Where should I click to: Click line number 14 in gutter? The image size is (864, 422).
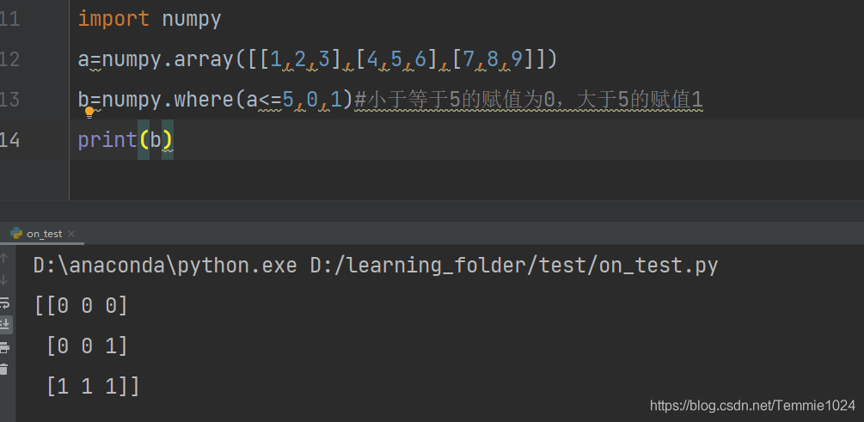click(10, 140)
